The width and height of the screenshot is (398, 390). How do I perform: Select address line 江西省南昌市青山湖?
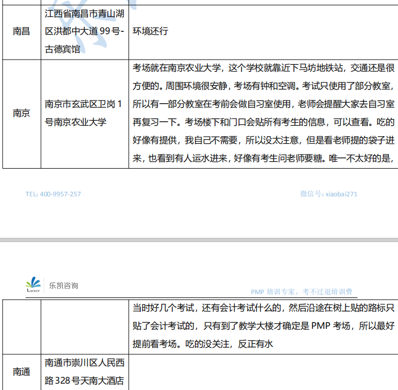coord(85,13)
